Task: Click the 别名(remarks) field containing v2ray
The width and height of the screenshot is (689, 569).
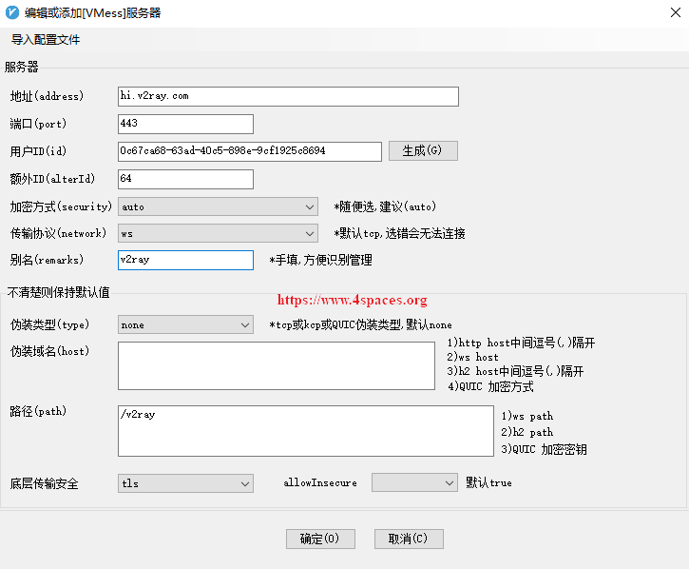Action: (x=185, y=260)
